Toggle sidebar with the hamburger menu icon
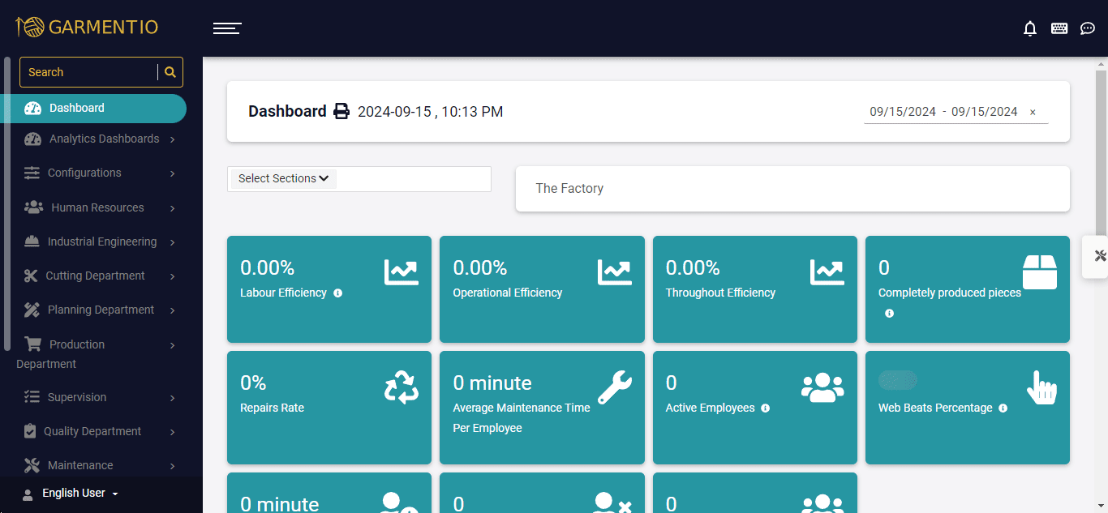 pyautogui.click(x=227, y=28)
